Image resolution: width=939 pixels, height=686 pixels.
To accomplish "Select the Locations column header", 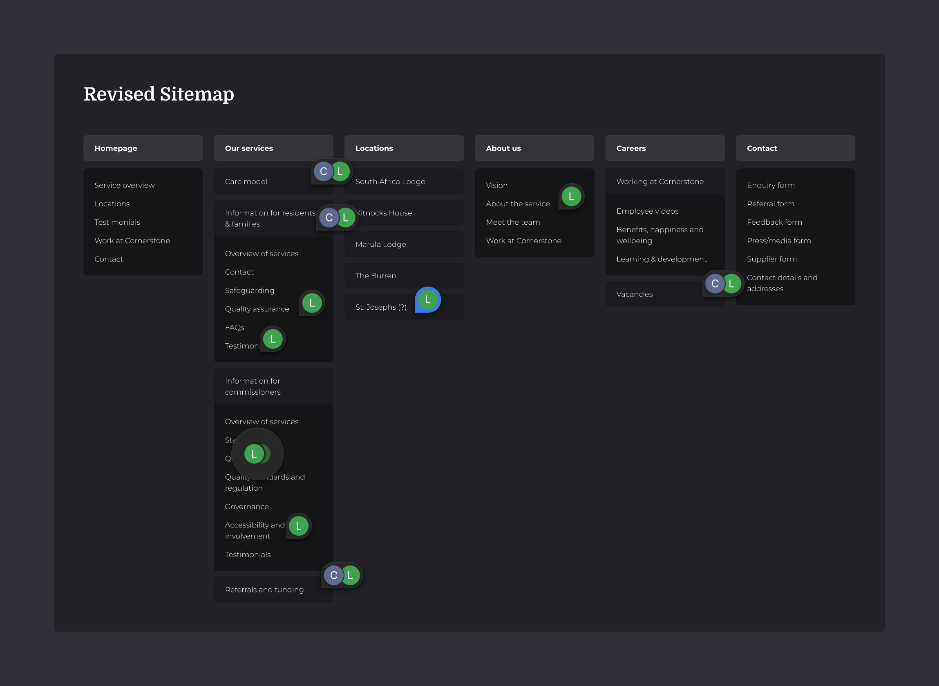I will click(404, 148).
